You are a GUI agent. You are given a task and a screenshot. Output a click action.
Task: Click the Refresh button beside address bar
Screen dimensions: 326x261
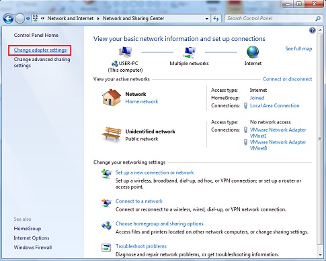coord(216,19)
